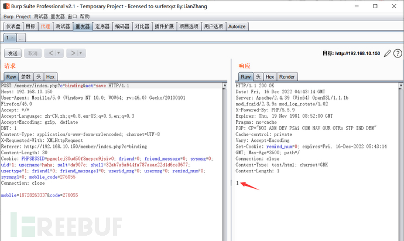Switch to the 插件扩展 extender tab
Screen dimensions: 404x241
[165, 26]
